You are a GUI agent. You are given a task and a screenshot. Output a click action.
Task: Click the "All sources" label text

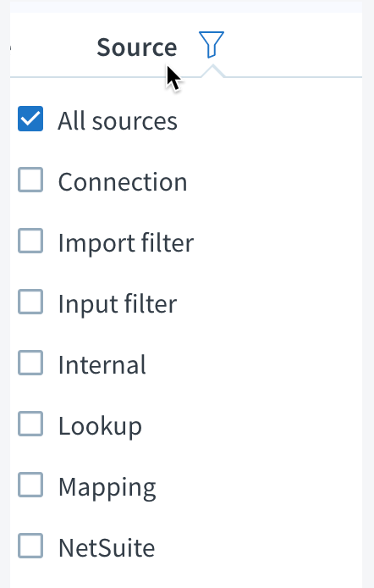[118, 121]
